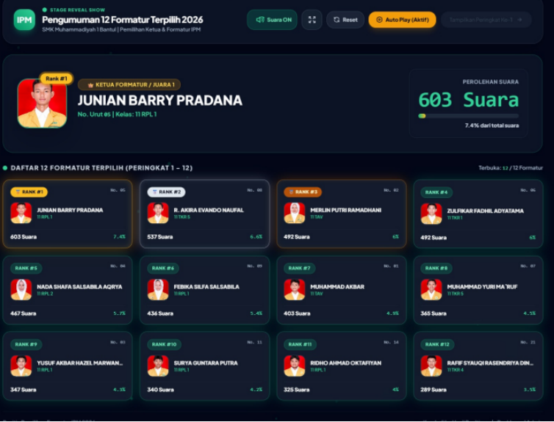Click Rafif Syauqi Rasendriya's avatar
The width and height of the screenshot is (554, 422).
[x=431, y=366]
